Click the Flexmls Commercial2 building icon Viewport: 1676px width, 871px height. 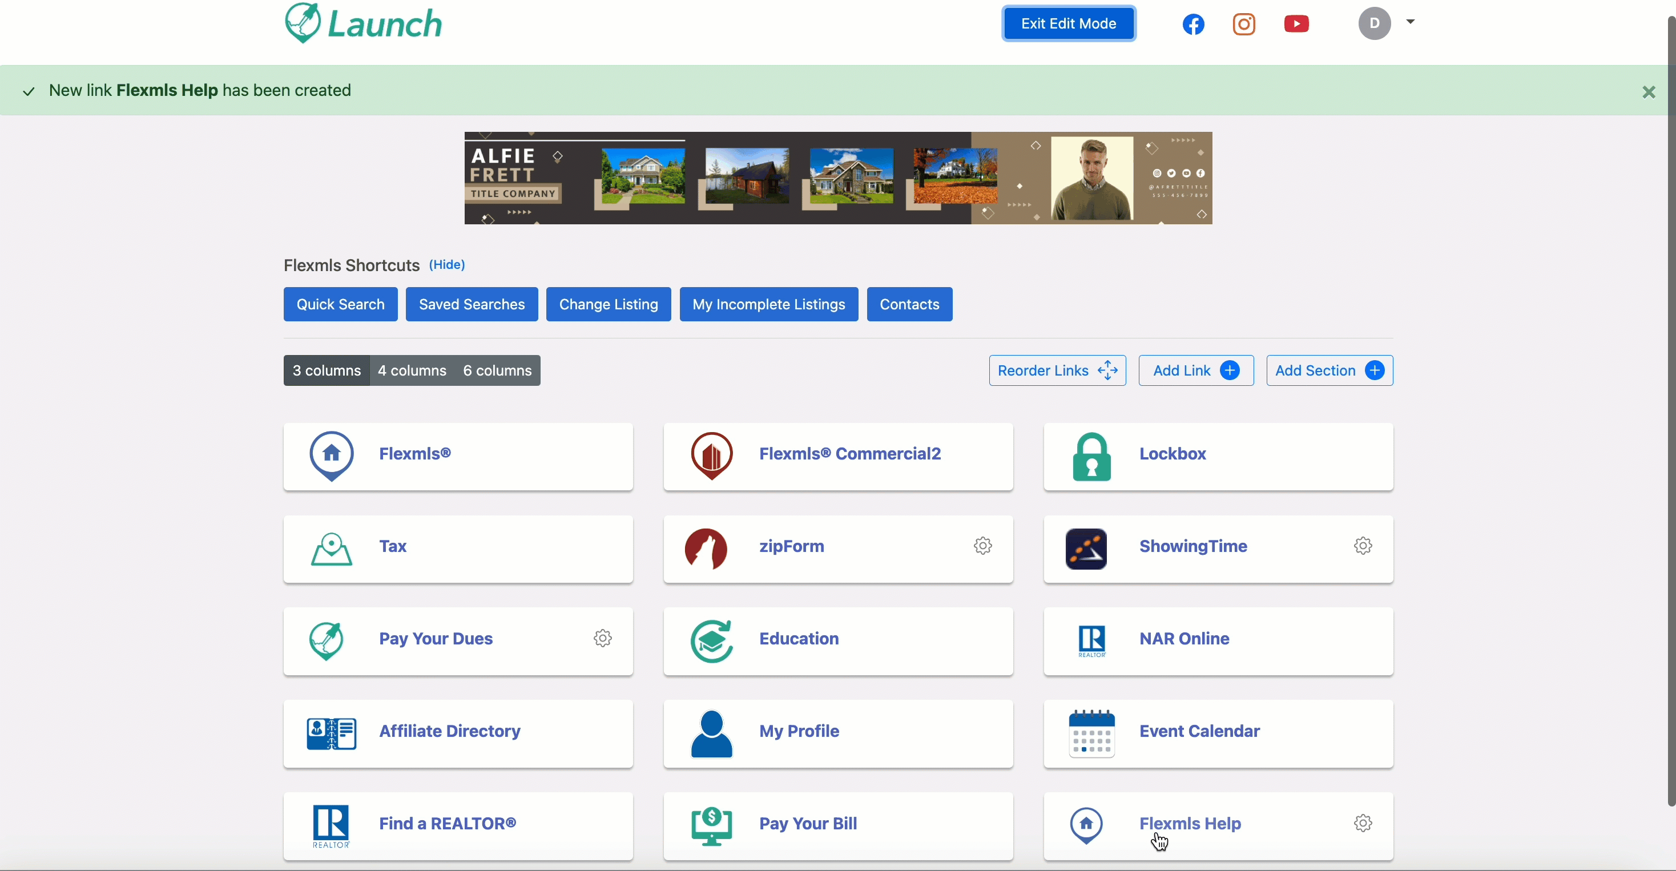(x=711, y=455)
